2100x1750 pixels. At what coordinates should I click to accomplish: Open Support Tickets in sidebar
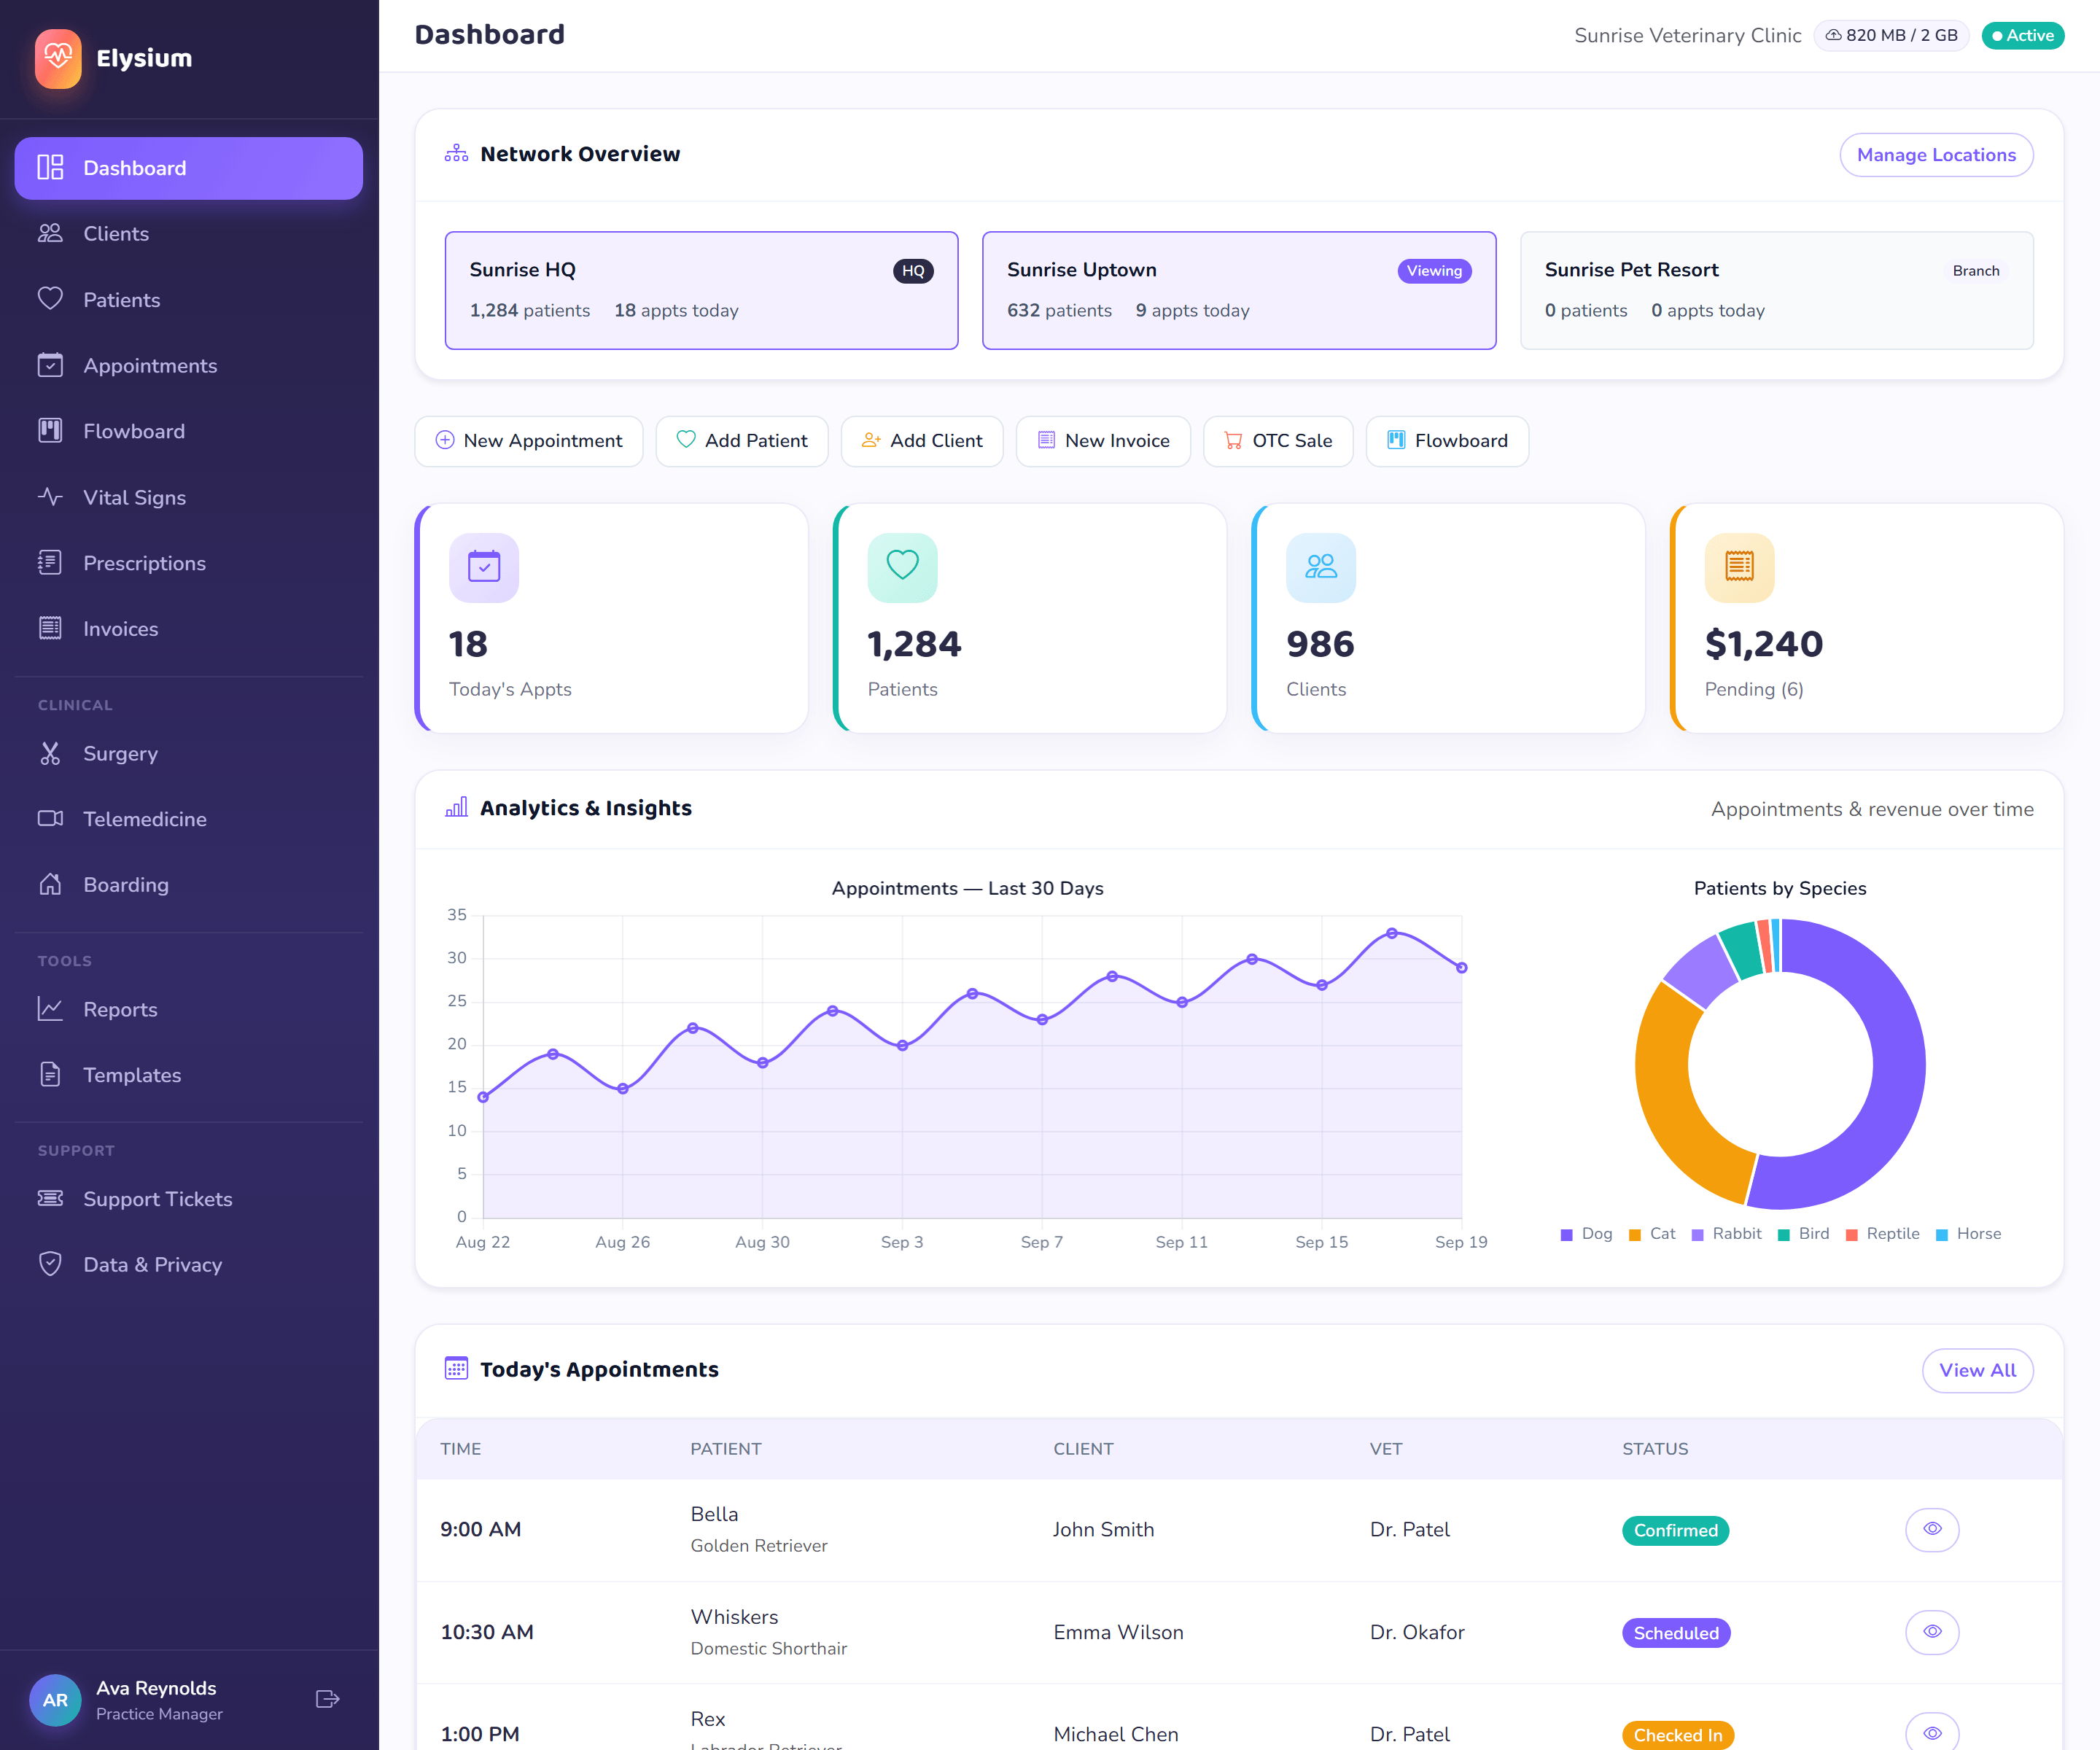point(188,1199)
